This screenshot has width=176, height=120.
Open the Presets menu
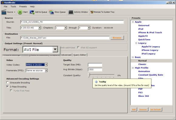(x=23, y=6)
